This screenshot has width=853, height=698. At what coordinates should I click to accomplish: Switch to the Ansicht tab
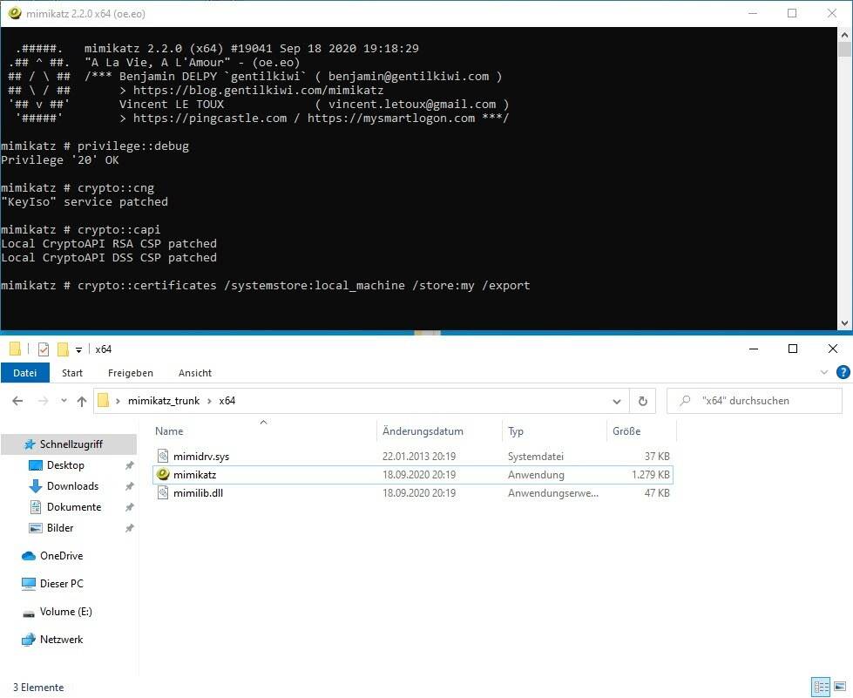coord(195,373)
